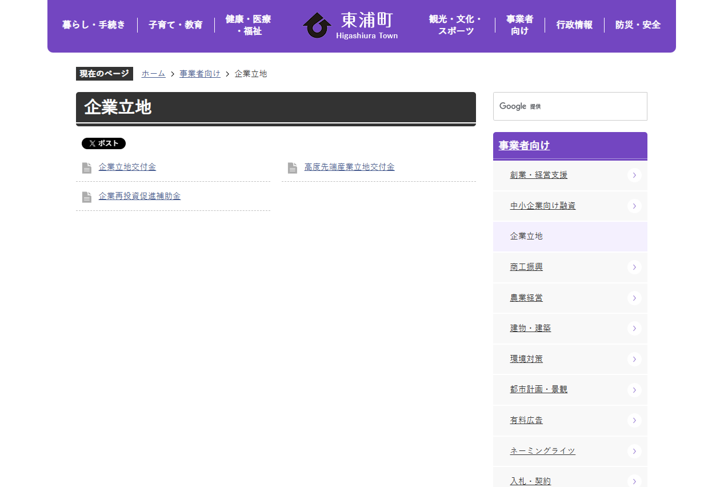Viewport: 720px width, 487px height.
Task: Open 観光・文化・スポーツ navigation menu
Action: (x=456, y=25)
